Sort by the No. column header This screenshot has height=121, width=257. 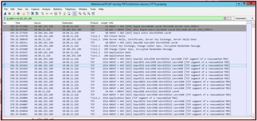(x=9, y=23)
